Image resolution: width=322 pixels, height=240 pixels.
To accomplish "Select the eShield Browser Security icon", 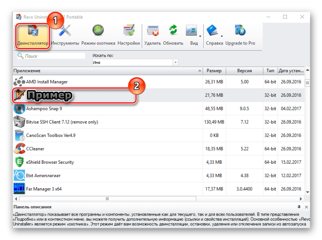I will point(19,162).
